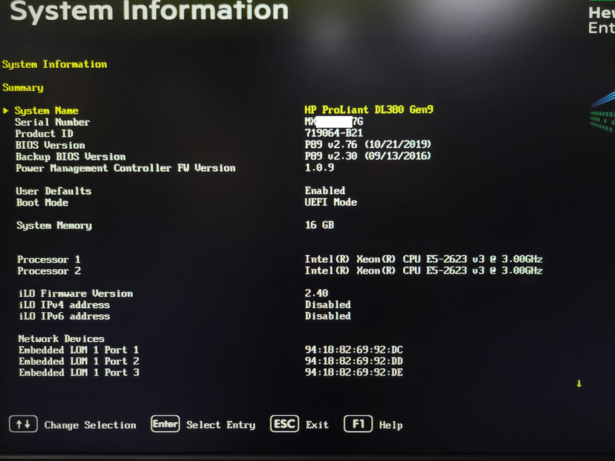Click the Help hint text

[x=391, y=425]
